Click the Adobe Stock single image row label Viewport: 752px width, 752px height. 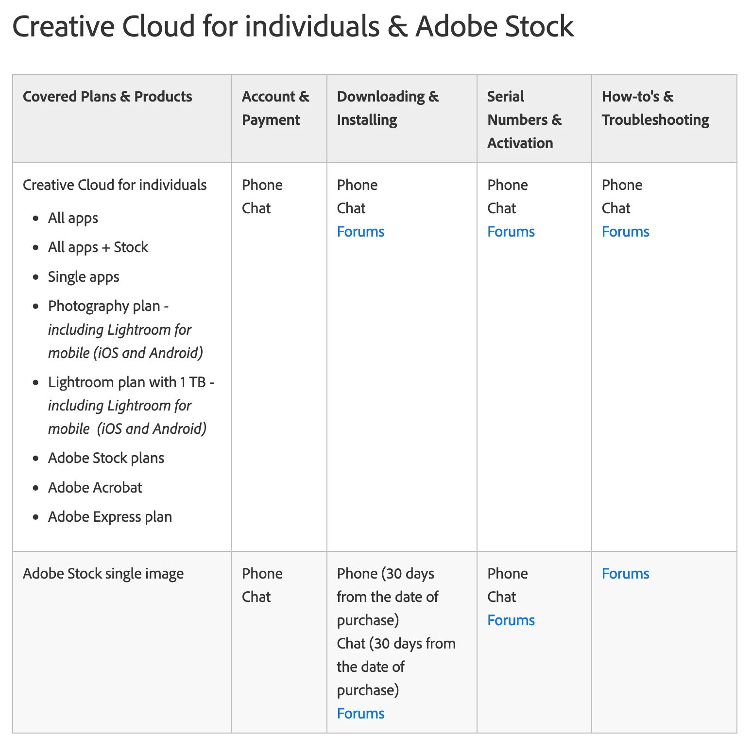pos(103,574)
